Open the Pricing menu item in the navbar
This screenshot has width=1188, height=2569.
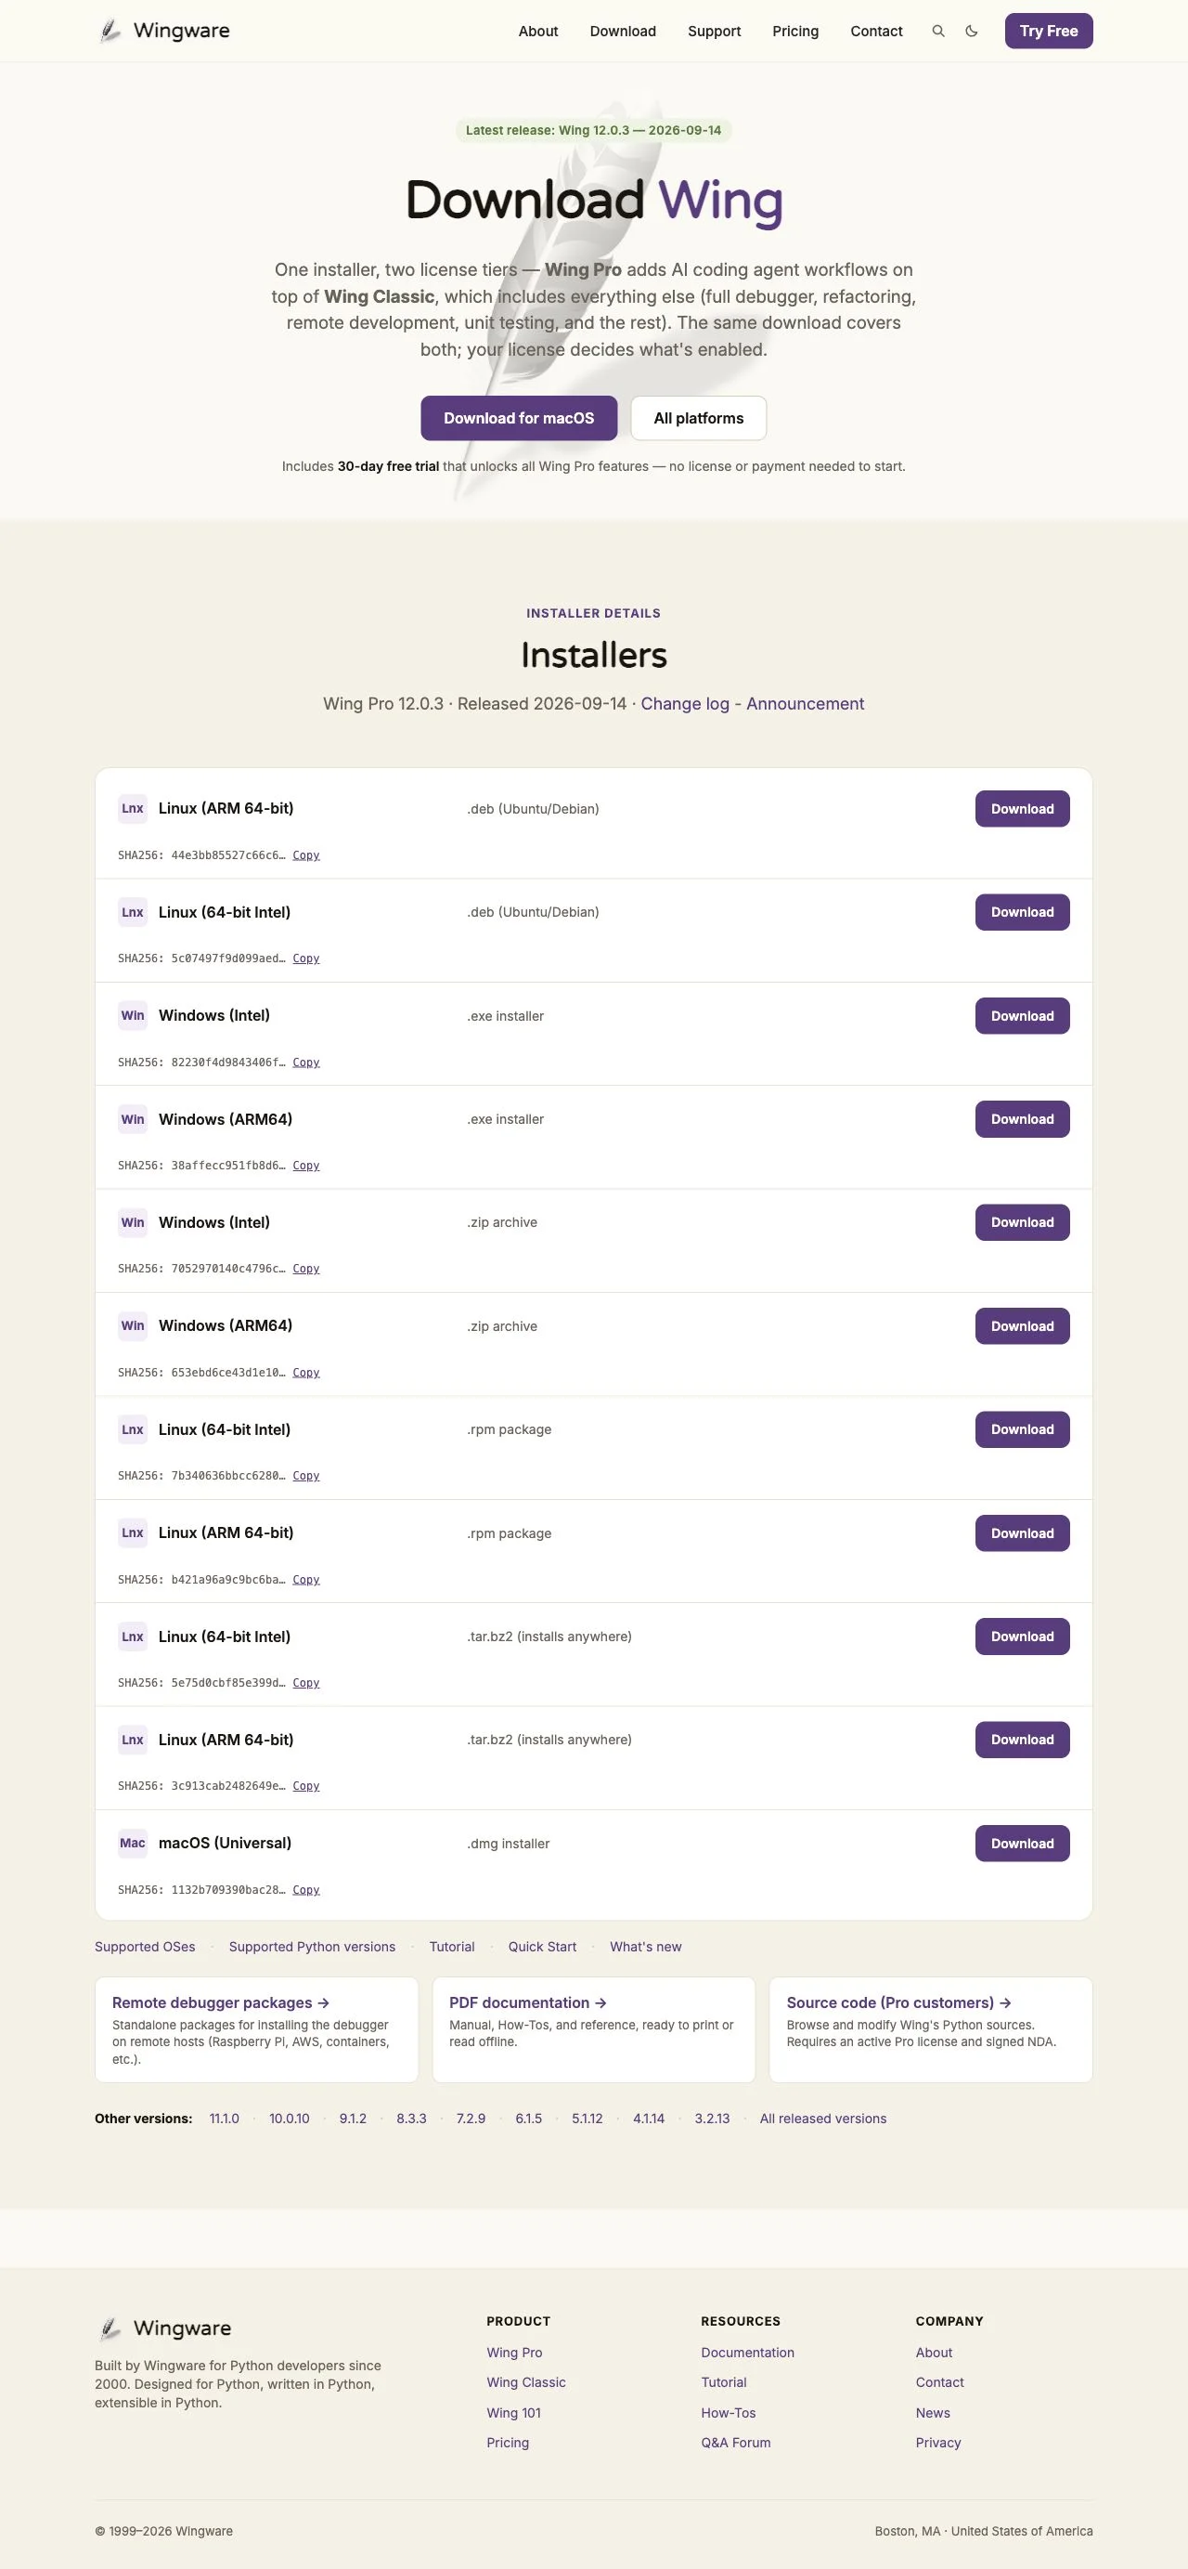[795, 31]
